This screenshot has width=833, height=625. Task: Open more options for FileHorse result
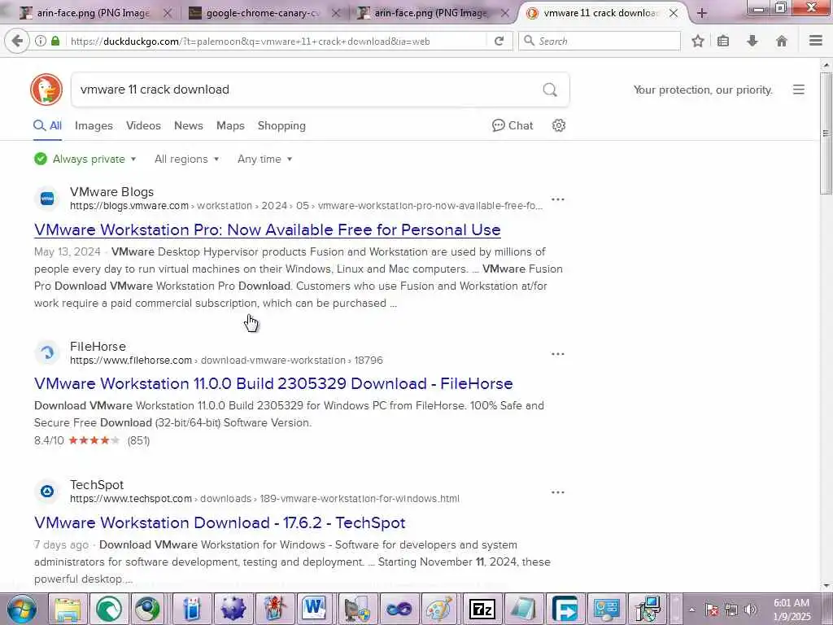(558, 354)
